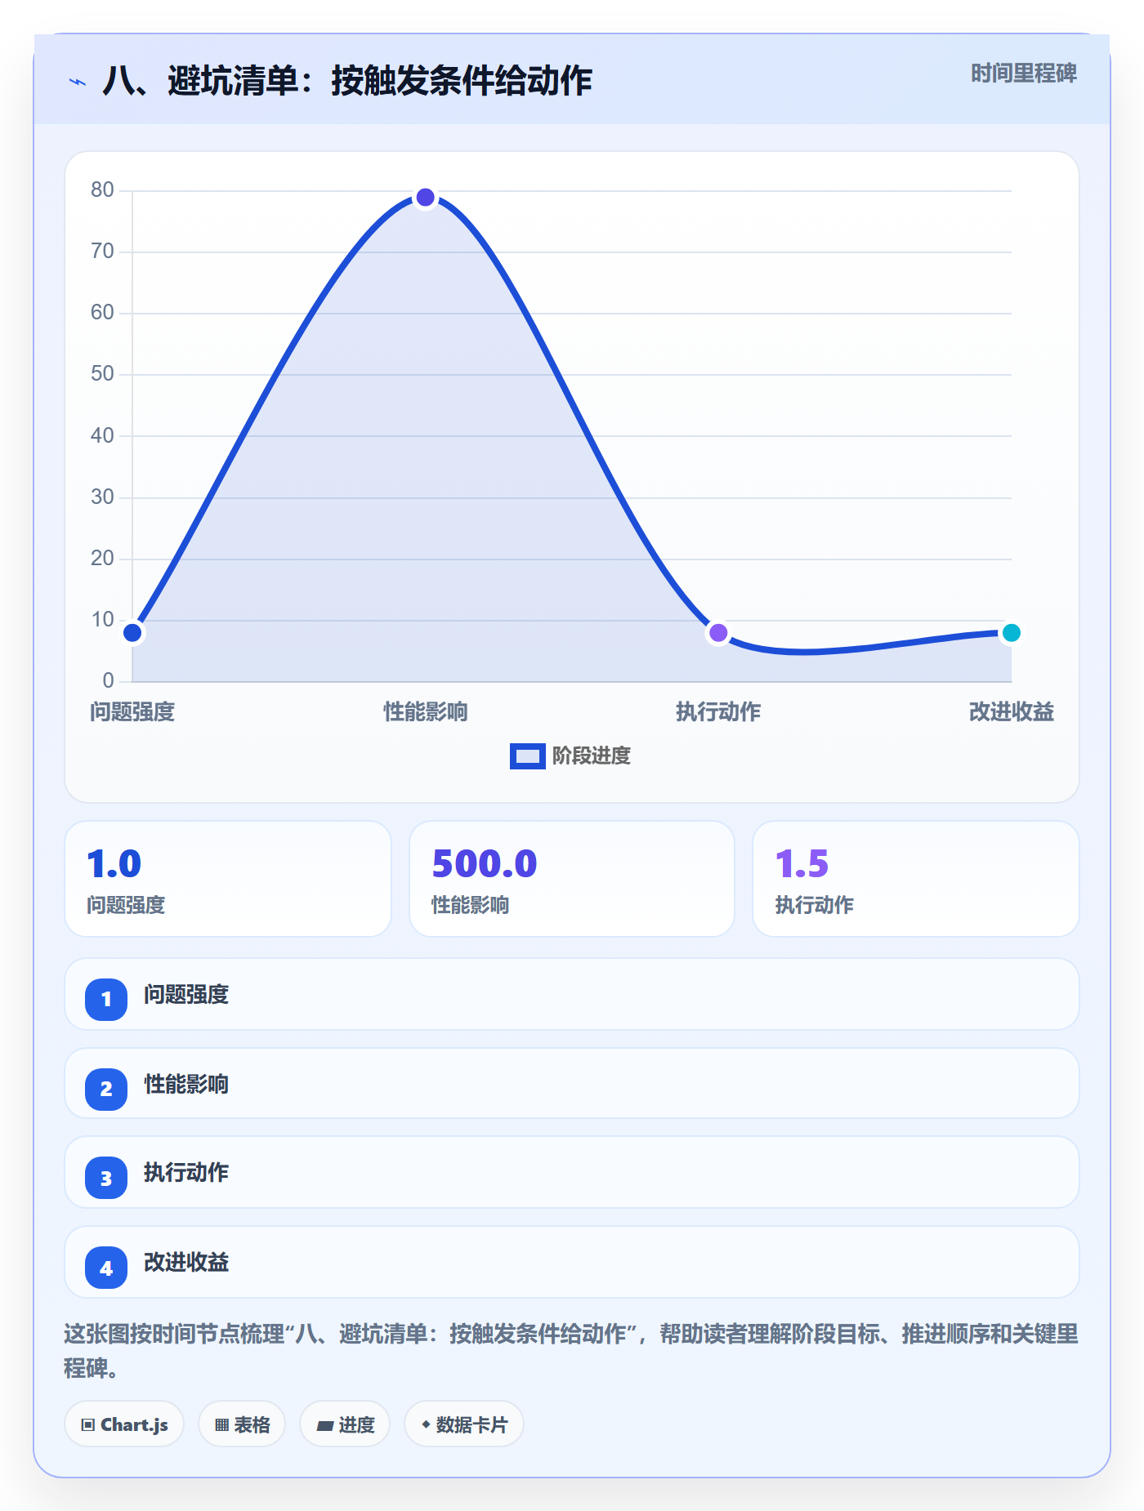Image resolution: width=1144 pixels, height=1511 pixels.
Task: Click the description paragraph starting 这张图按时间节点
Action: point(571,1351)
